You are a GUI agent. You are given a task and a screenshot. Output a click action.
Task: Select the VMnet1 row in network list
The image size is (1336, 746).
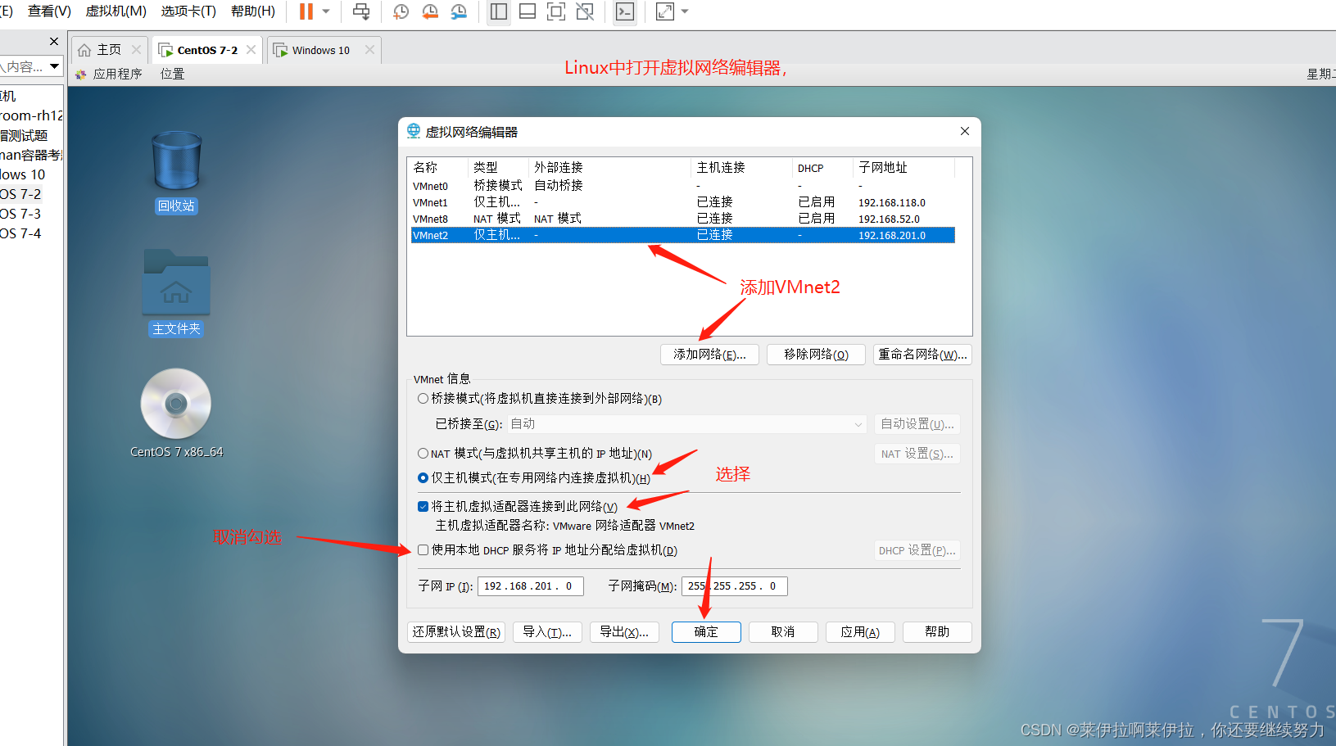point(682,202)
